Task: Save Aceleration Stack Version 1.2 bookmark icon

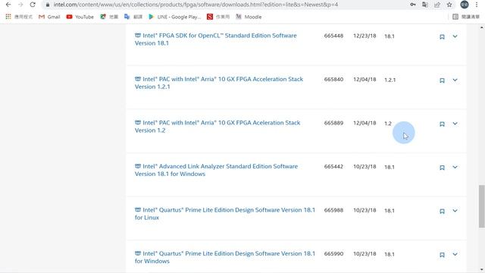Action: coord(442,124)
